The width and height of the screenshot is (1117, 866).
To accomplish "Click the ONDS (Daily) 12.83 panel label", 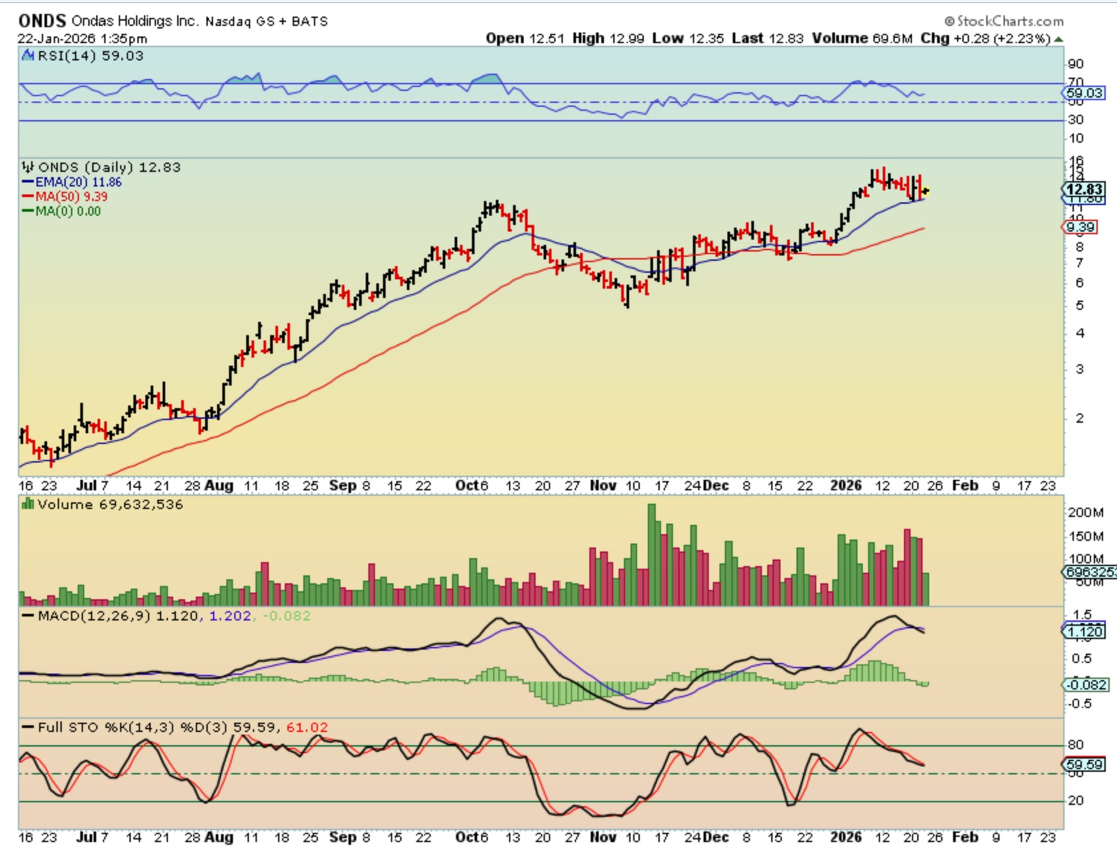I will tap(110, 167).
